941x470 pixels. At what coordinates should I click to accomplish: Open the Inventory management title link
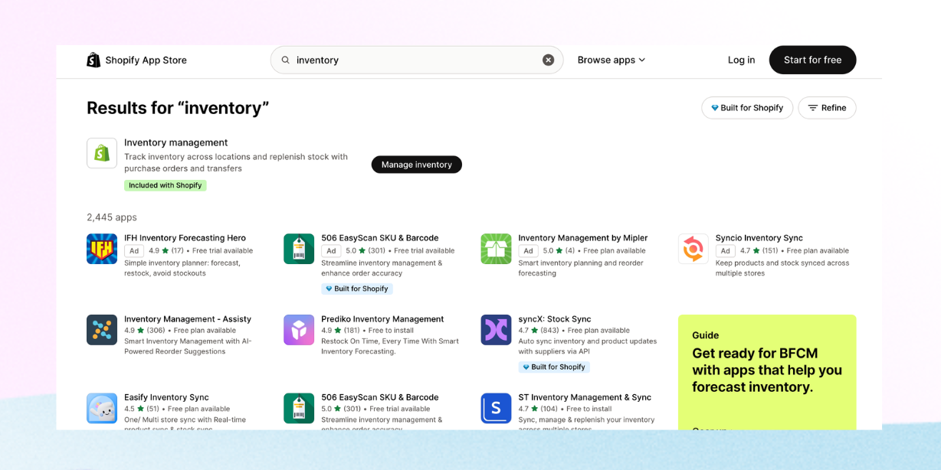tap(176, 142)
